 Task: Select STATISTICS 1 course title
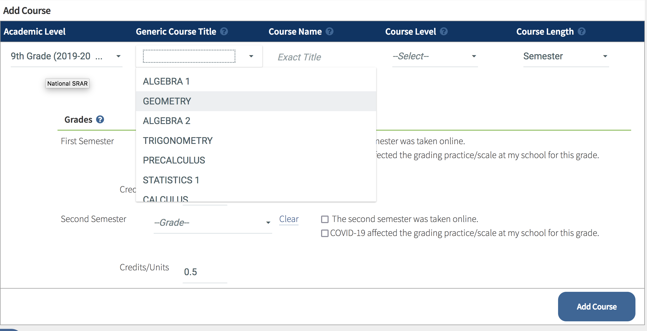pyautogui.click(x=171, y=180)
